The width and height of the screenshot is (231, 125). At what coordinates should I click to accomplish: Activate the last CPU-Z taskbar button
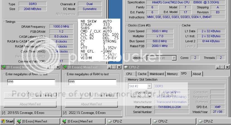point(214,121)
